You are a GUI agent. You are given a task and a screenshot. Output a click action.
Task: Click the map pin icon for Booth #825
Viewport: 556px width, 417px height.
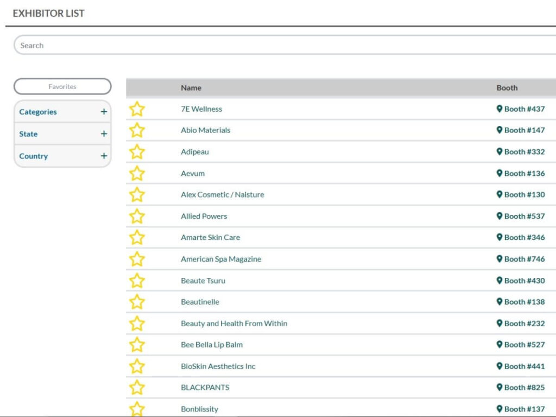500,388
